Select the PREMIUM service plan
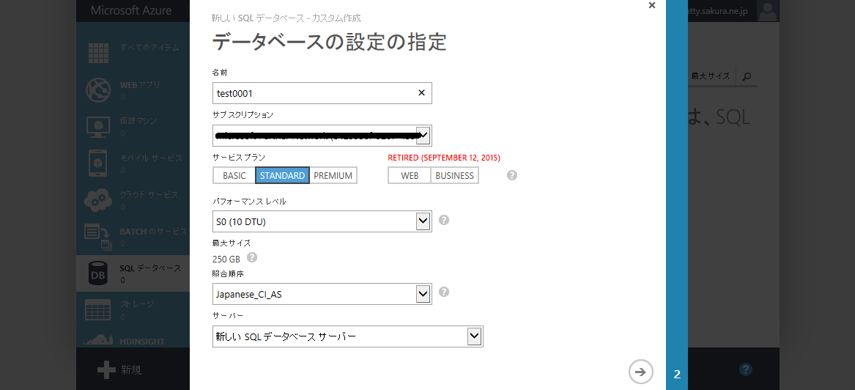This screenshot has height=390, width=855. point(333,176)
